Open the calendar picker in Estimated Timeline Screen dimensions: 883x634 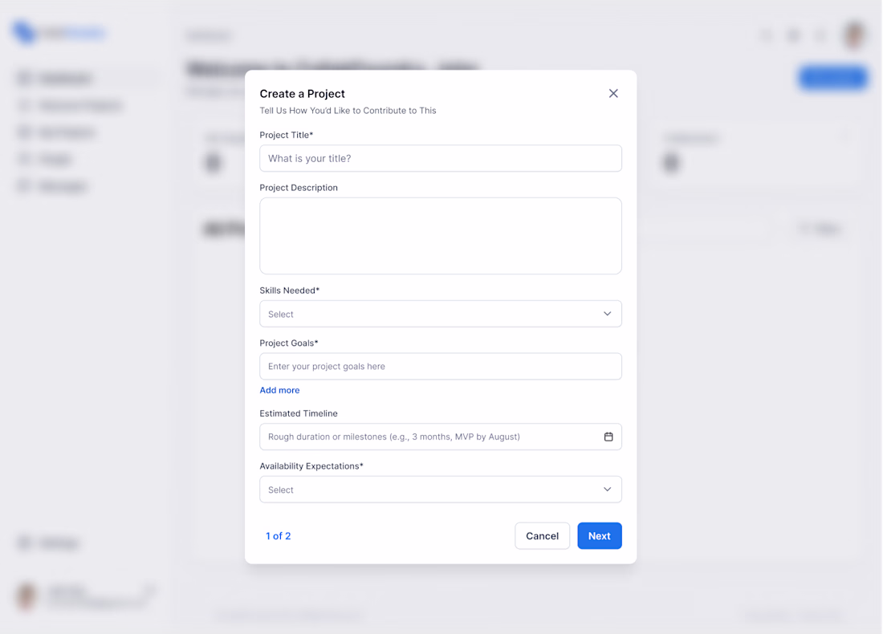tap(608, 437)
